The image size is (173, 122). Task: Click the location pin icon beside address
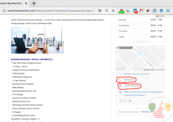(120, 74)
